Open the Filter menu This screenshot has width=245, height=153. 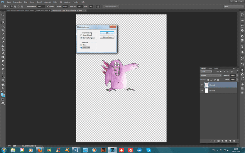55,2
